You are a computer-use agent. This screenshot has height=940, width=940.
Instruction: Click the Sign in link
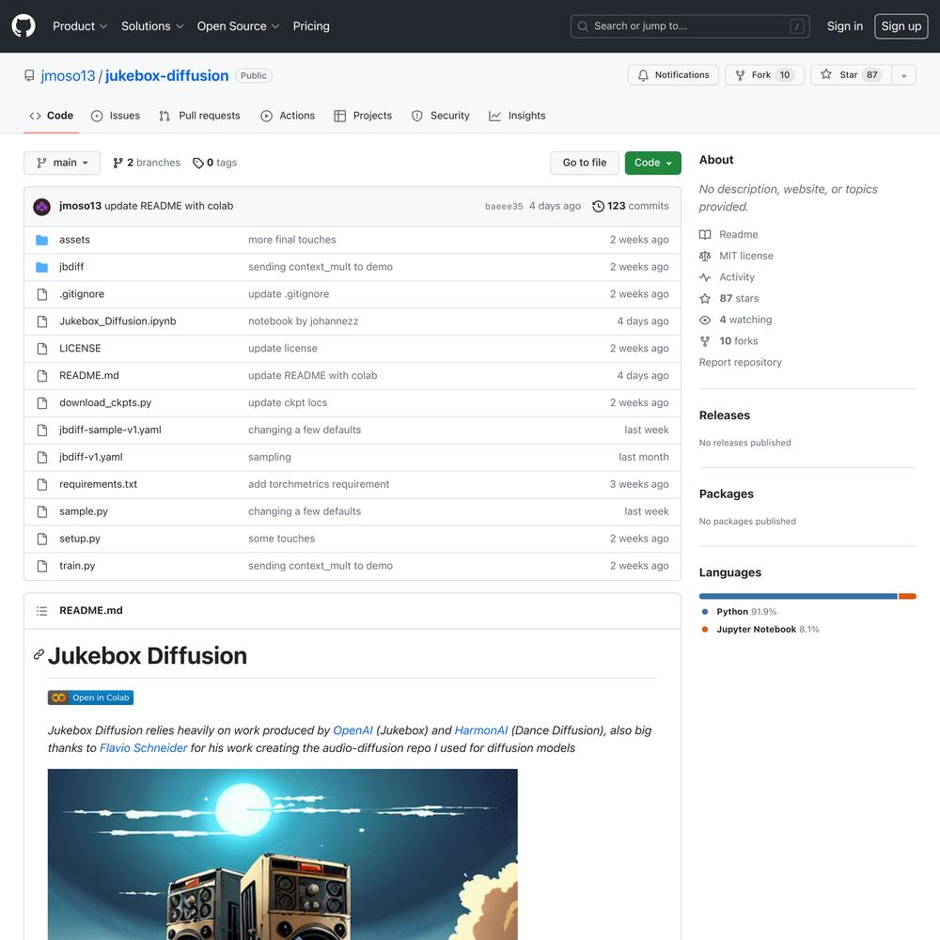point(845,26)
